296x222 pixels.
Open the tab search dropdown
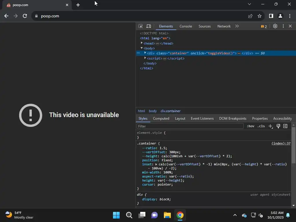249,4
